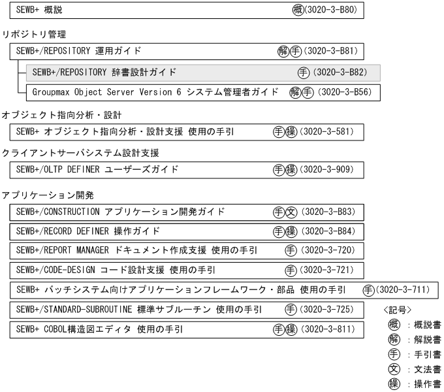Click manual number 3020-3-909

(x=326, y=169)
